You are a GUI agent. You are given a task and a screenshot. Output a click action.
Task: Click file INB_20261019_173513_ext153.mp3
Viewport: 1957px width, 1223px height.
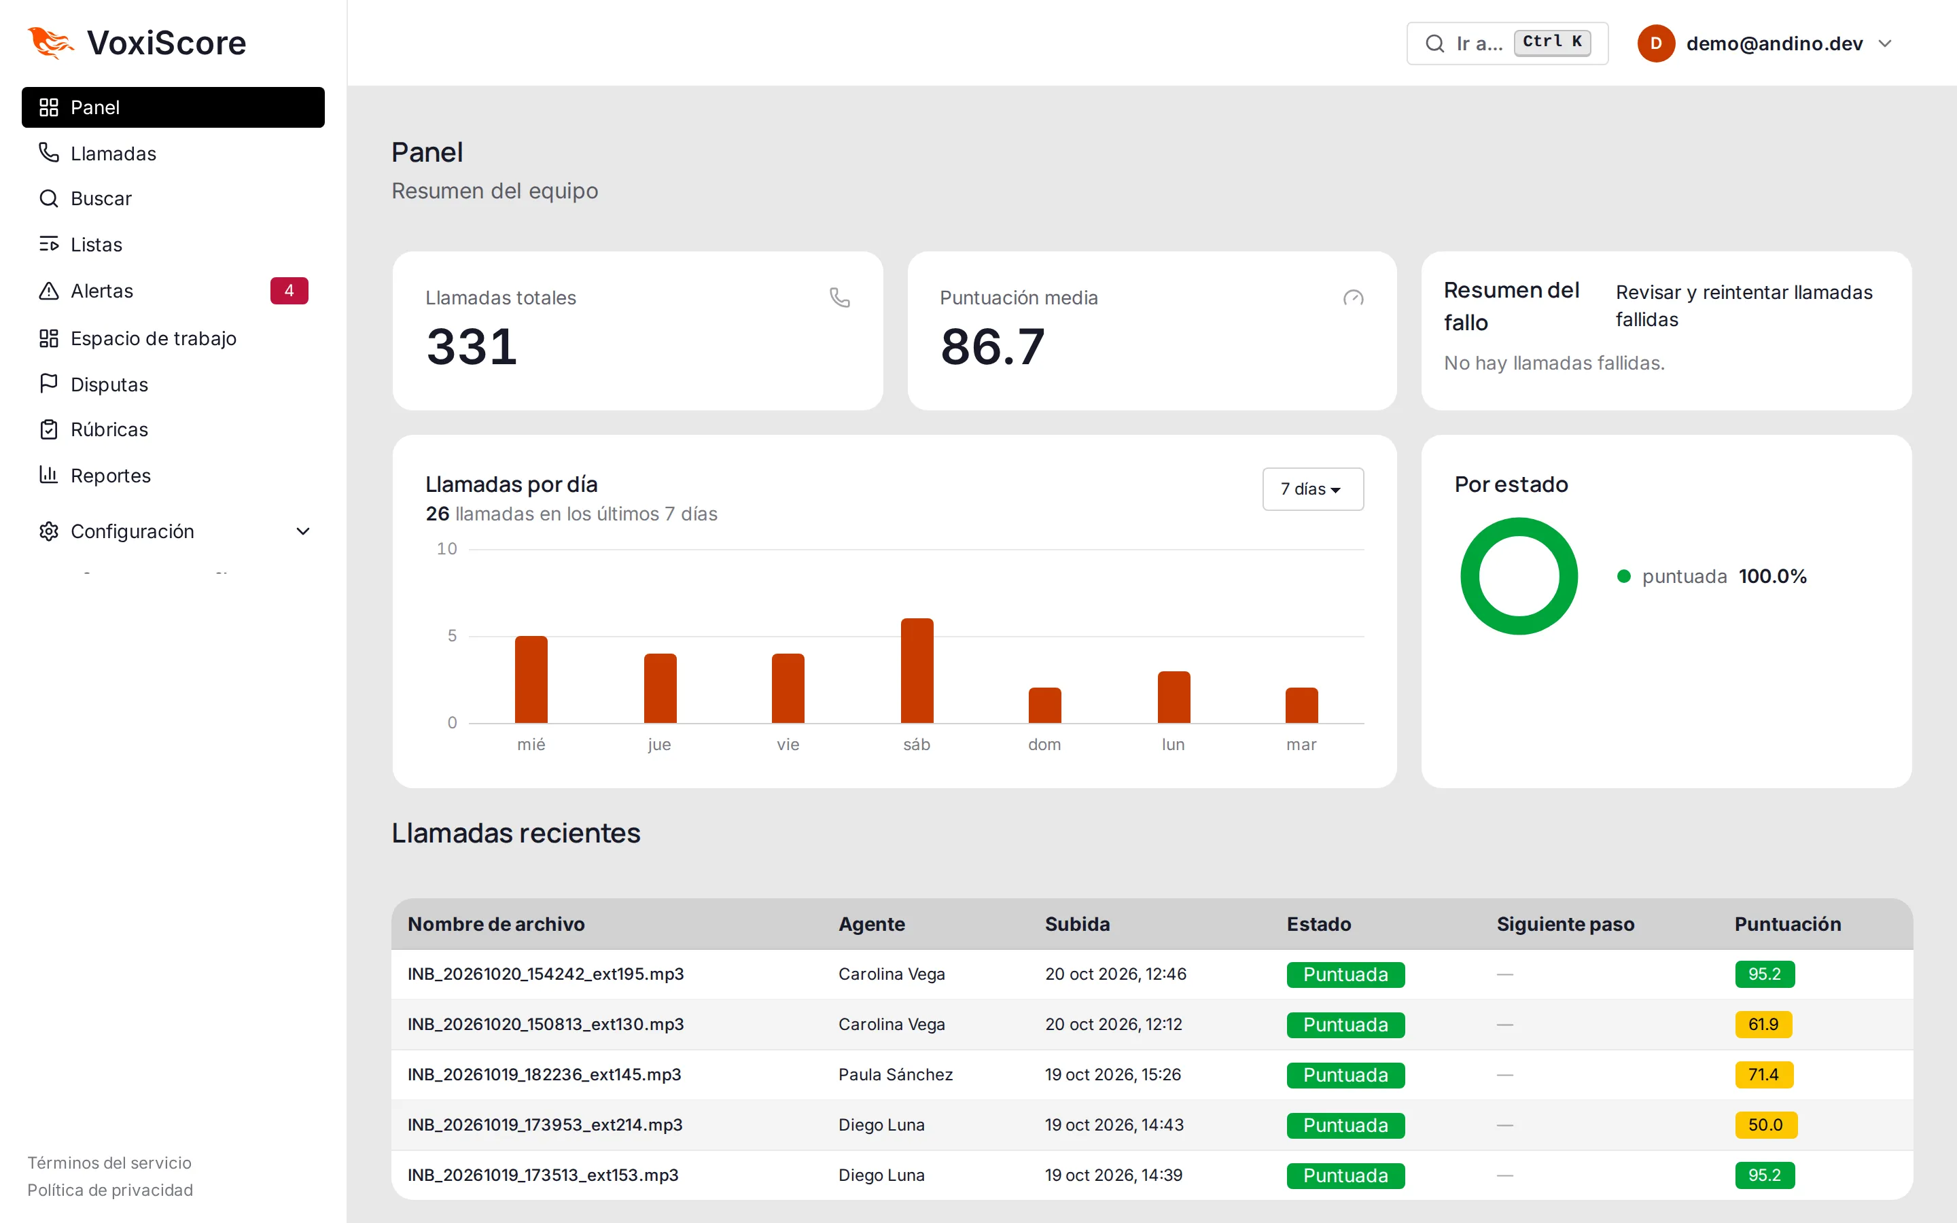coord(543,1175)
